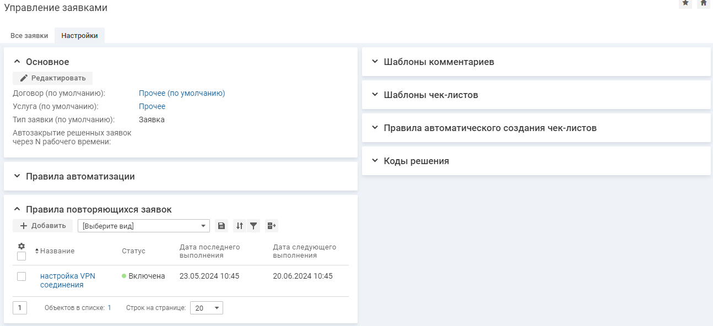Expand the Шаблоны комментариев section
713x326 pixels.
pyautogui.click(x=439, y=62)
